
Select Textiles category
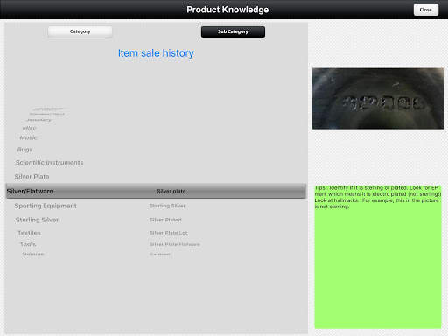[x=29, y=233]
